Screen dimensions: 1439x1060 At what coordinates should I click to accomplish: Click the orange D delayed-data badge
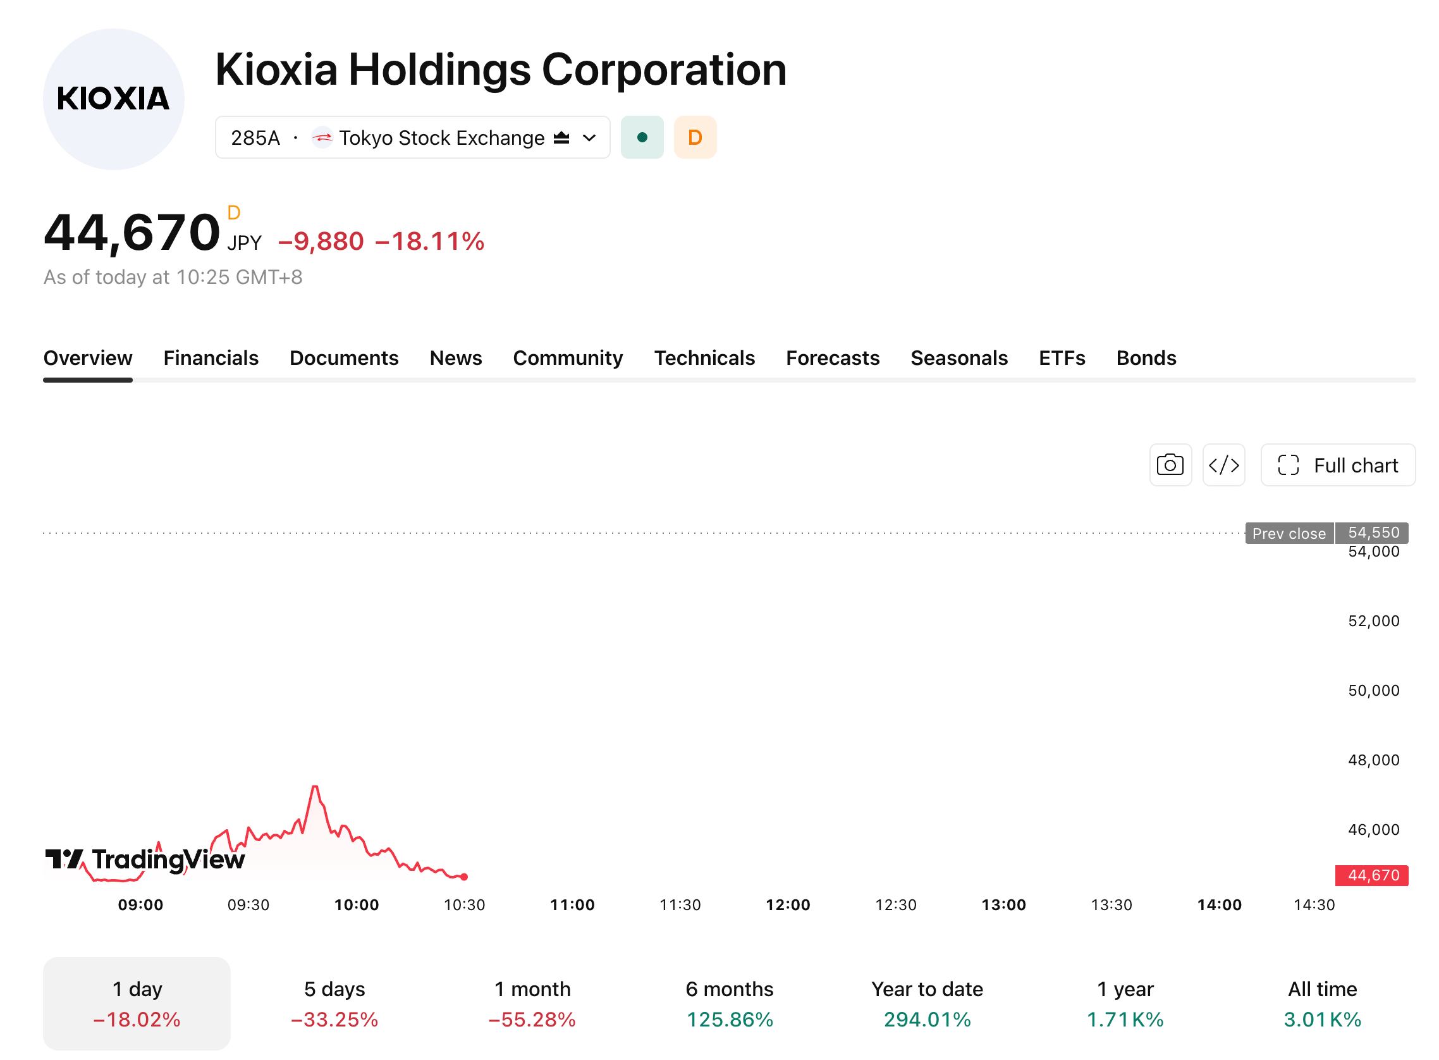click(x=695, y=137)
